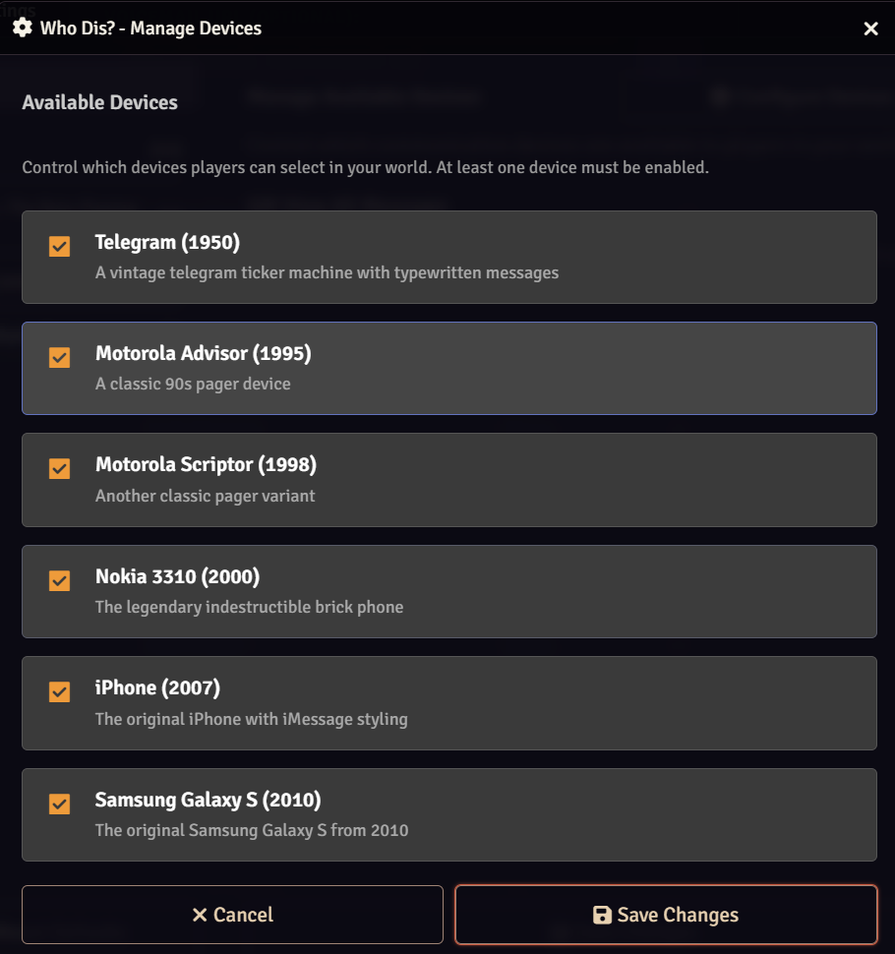This screenshot has height=954, width=895.
Task: Disable the Motorola Scriptor (1998) checkbox
Action: point(60,469)
